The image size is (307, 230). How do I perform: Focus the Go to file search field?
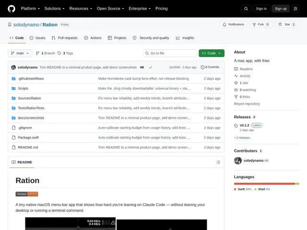coord(170,53)
